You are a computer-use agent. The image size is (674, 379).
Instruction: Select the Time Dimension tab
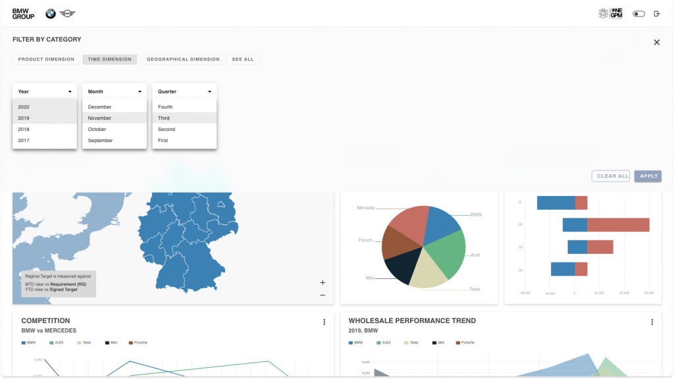pos(110,59)
